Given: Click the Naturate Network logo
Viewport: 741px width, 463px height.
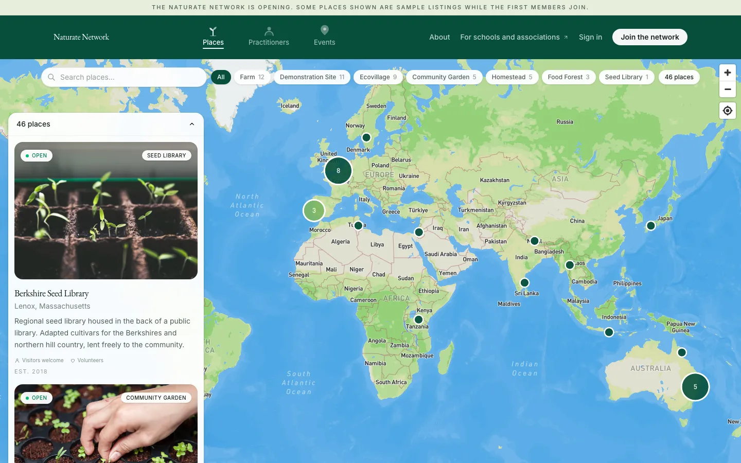Looking at the screenshot, I should (x=81, y=37).
